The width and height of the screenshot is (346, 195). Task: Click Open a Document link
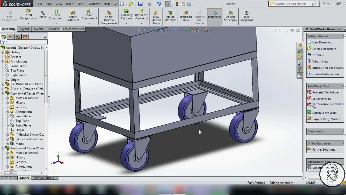pyautogui.click(x=324, y=49)
